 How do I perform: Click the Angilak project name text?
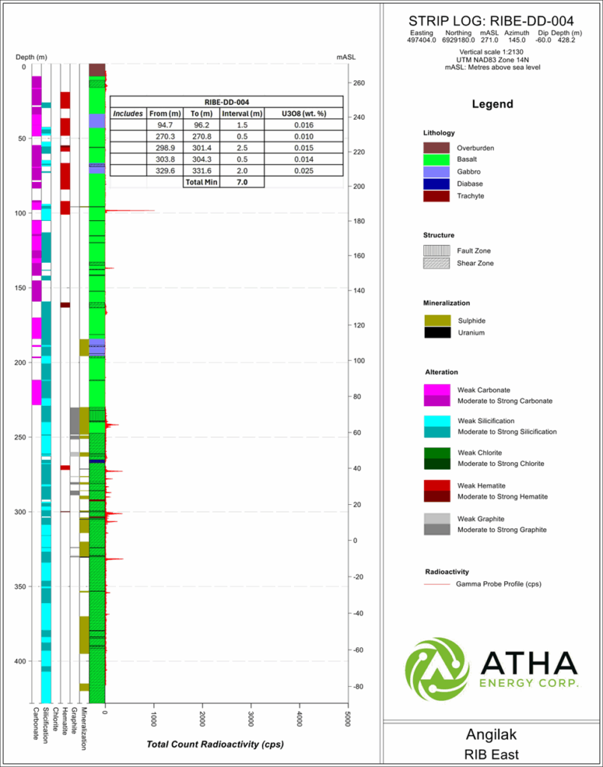[492, 735]
